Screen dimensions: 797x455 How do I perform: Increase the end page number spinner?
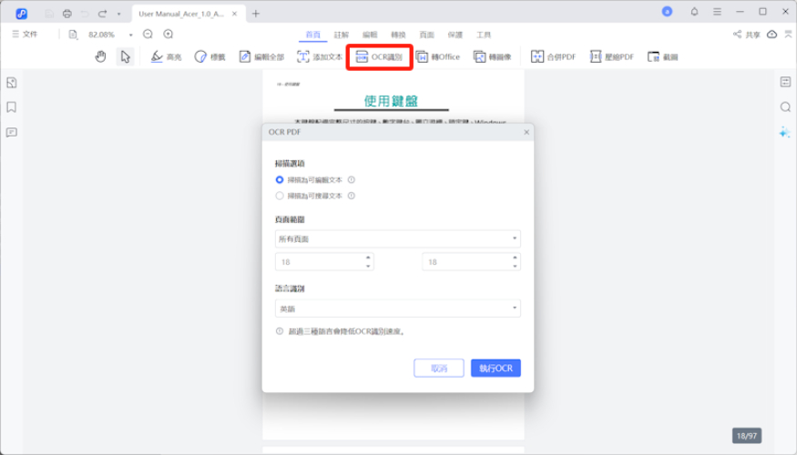pos(515,258)
